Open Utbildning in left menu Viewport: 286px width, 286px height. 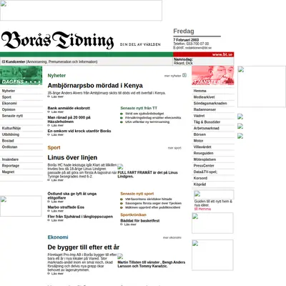(11, 134)
